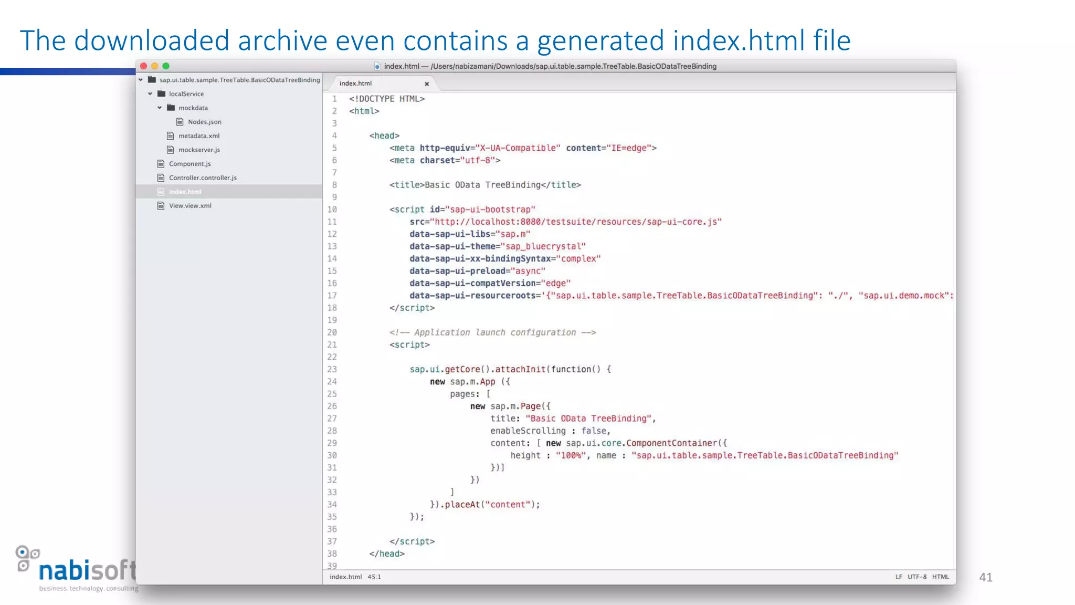The image size is (1075, 605).
Task: Open Component.js in the sidebar
Action: point(190,164)
